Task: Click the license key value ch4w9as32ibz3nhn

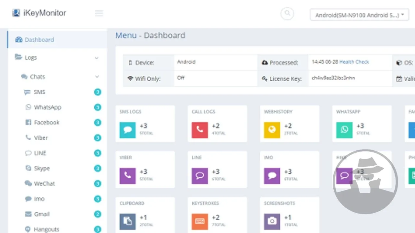Action: (333, 78)
